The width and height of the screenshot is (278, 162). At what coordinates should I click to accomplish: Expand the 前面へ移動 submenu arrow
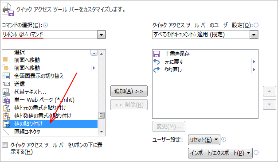coord(94,68)
